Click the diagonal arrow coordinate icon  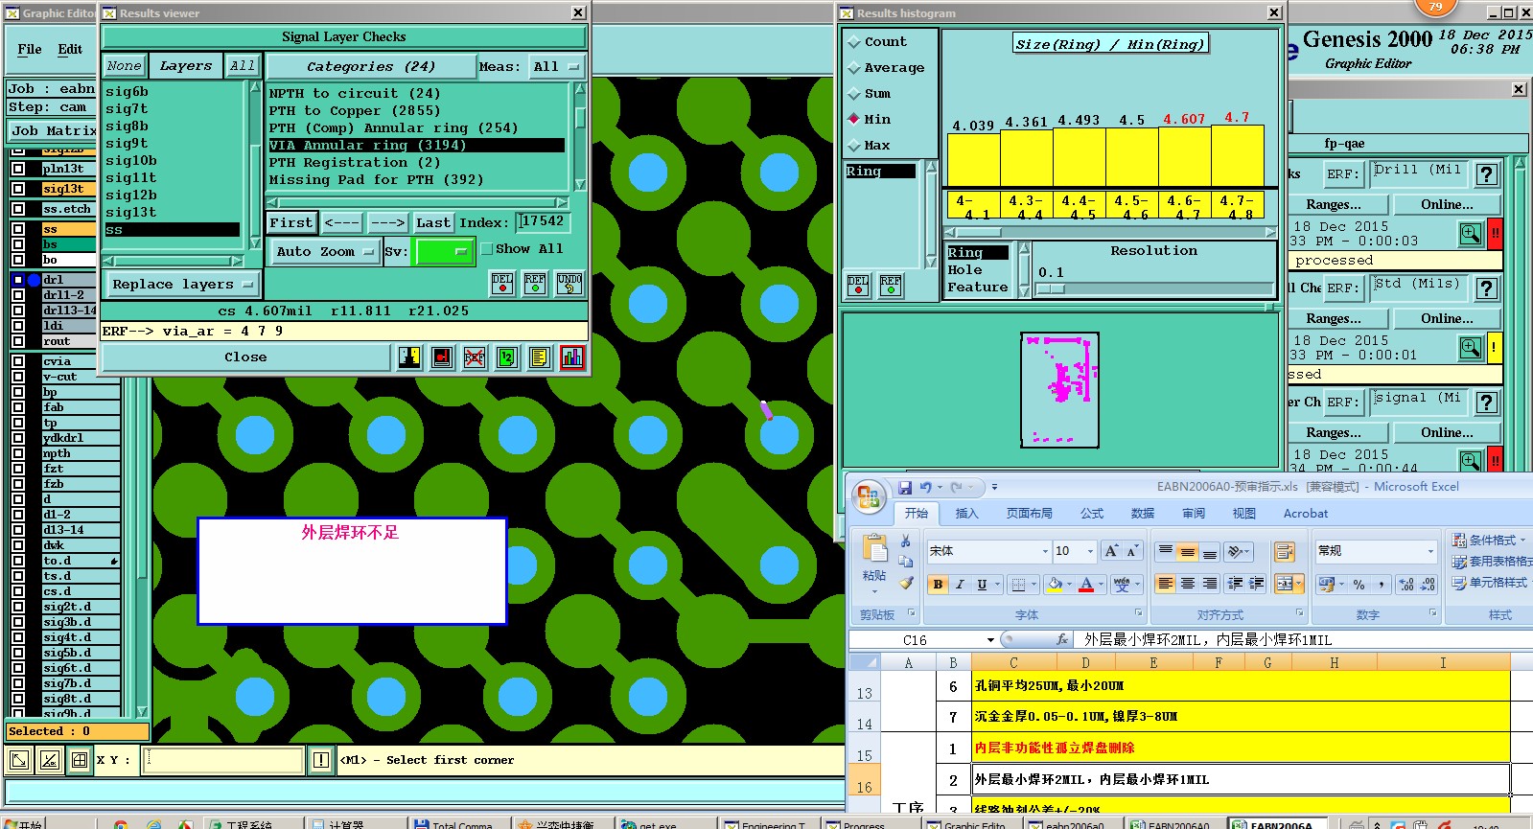point(18,760)
